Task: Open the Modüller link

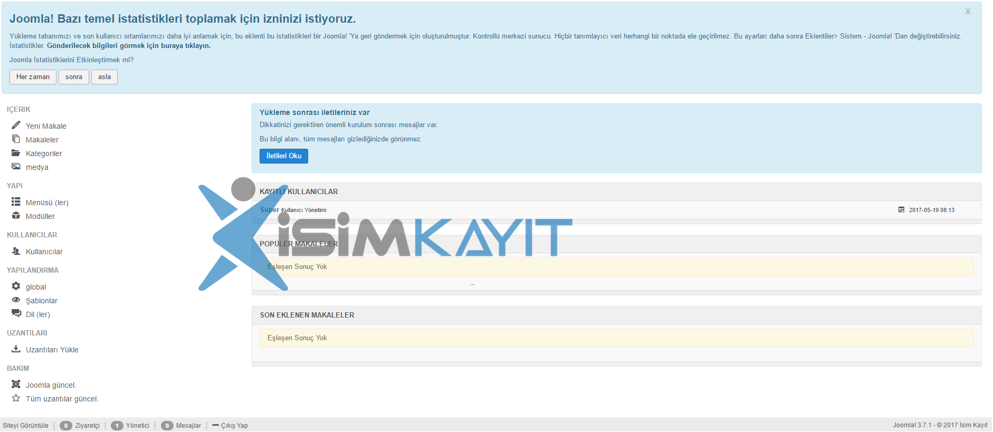Action: click(x=40, y=216)
